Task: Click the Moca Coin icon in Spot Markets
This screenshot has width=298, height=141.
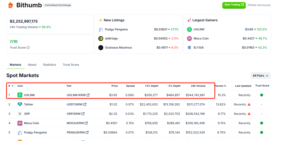Action: [x=20, y=123]
